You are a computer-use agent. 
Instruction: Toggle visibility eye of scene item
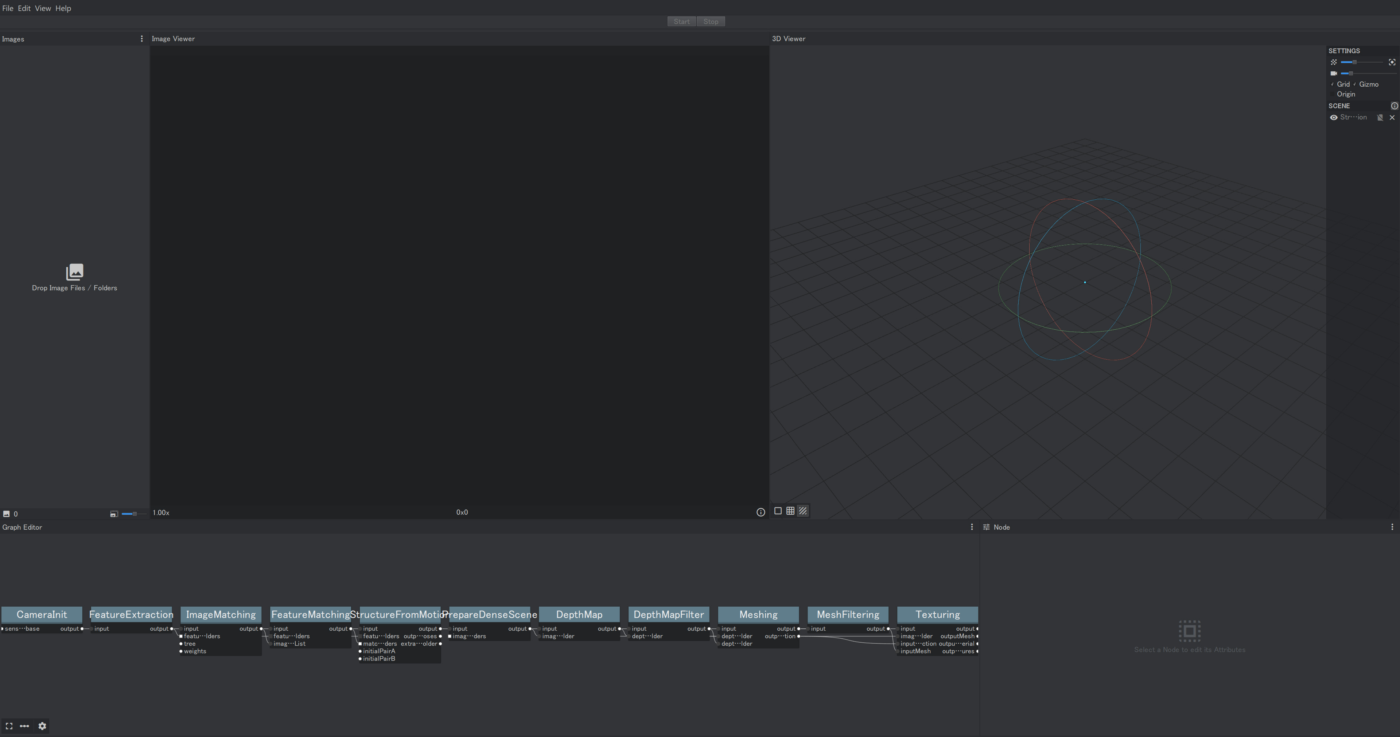click(1334, 117)
